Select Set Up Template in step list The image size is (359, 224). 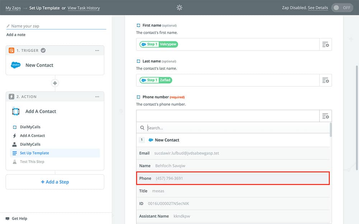click(x=34, y=153)
